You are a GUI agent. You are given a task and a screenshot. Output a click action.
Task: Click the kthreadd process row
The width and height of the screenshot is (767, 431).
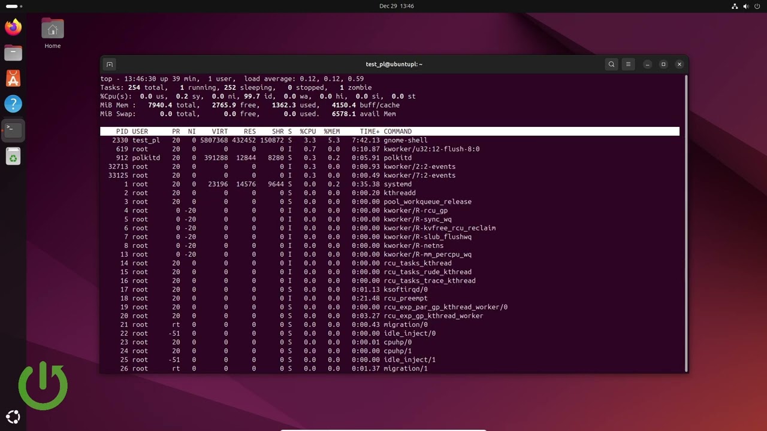(x=389, y=193)
